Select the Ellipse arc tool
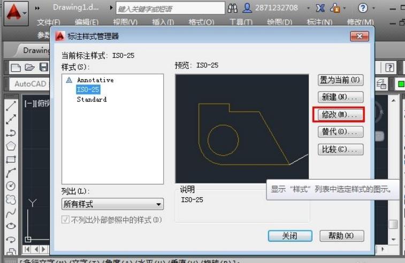Image resolution: width=405 pixels, height=263 pixels. click(11, 239)
